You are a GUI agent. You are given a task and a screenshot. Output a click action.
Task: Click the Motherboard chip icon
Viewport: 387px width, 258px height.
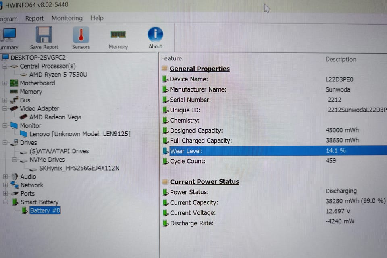[14, 83]
